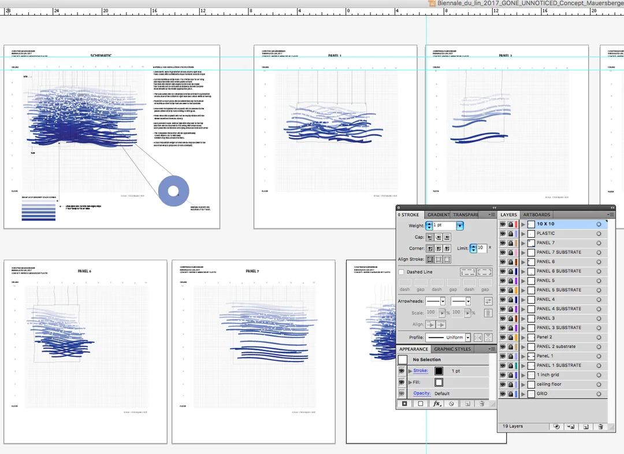Create new layer in Layers panel
The height and width of the screenshot is (454, 624).
[586, 426]
